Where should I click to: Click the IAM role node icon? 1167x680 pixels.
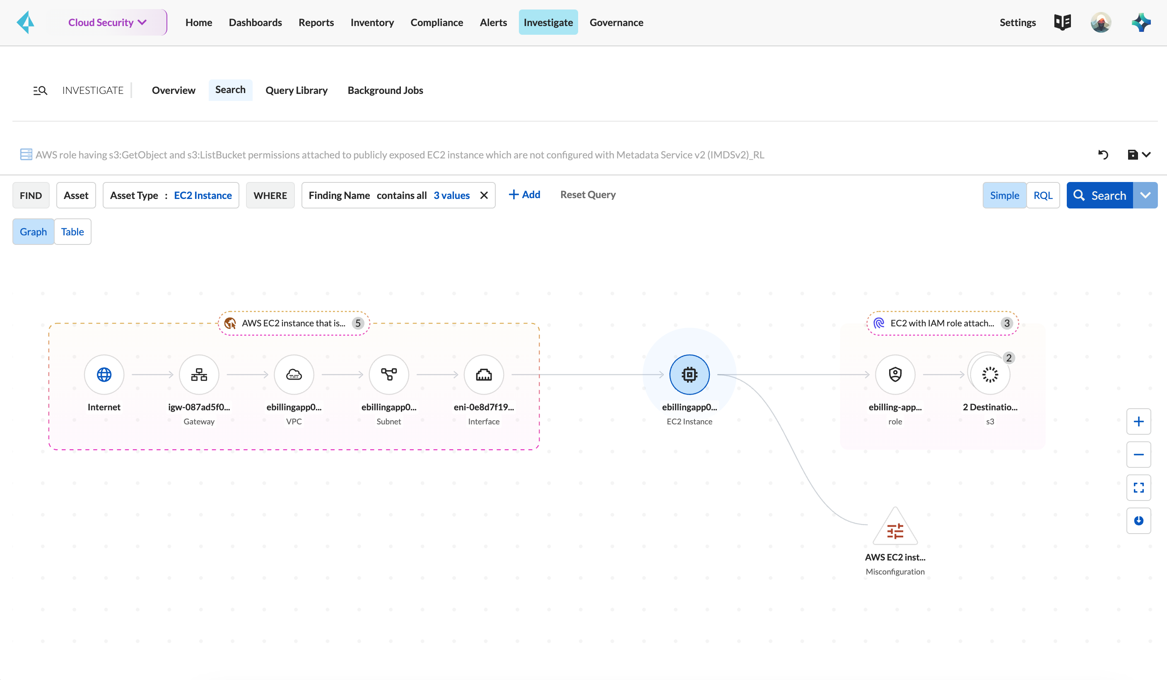[x=895, y=374]
